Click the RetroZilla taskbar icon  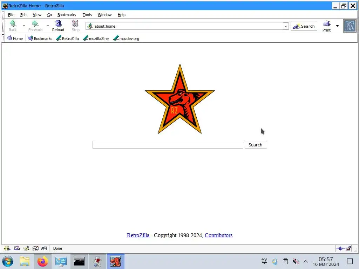click(116, 261)
